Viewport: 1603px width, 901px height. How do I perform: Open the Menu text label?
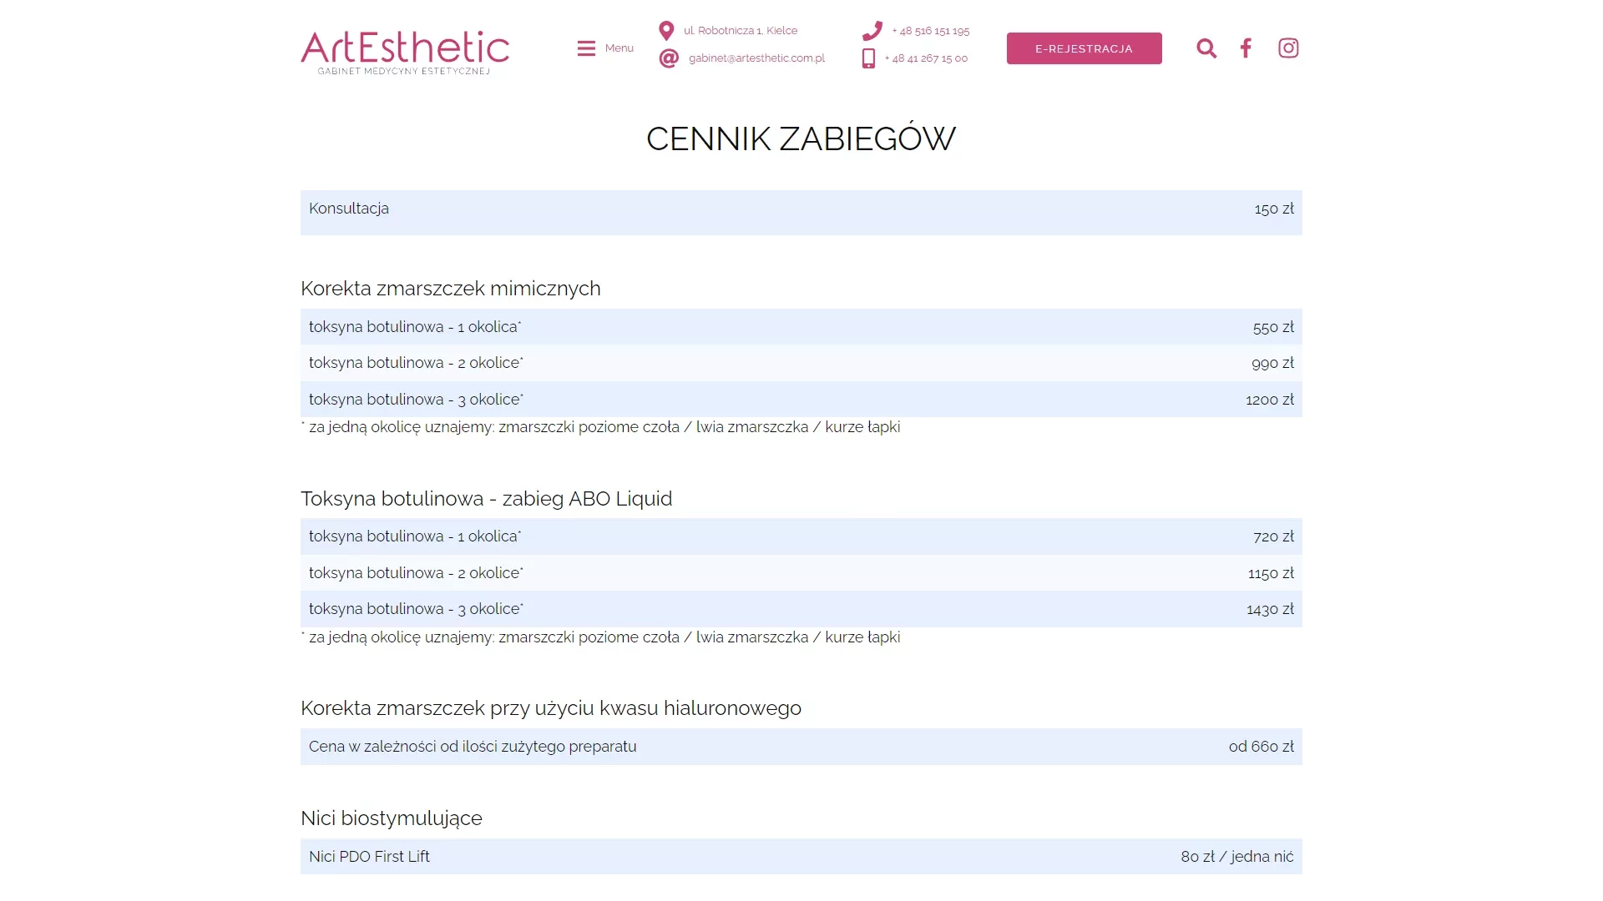[x=619, y=48]
